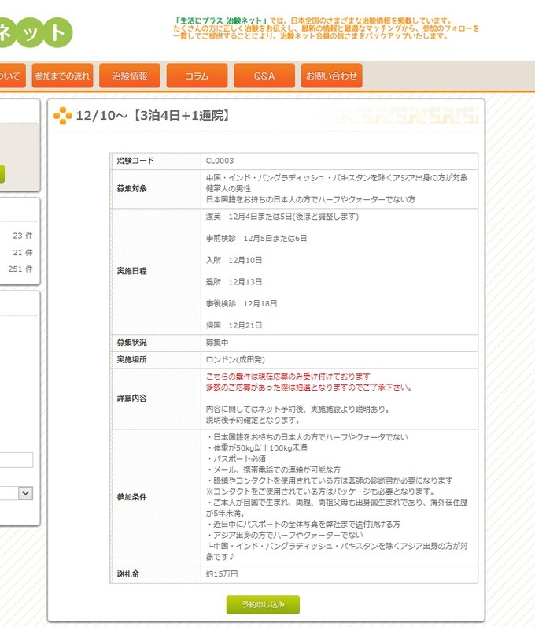
Task: Click the 実施場所 row label
Action: click(x=132, y=359)
